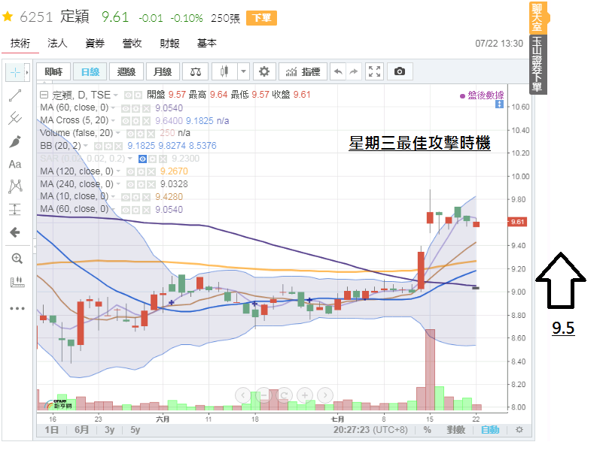Expand the crosshair cursor tool options arrow
The image size is (606, 451).
point(27,72)
